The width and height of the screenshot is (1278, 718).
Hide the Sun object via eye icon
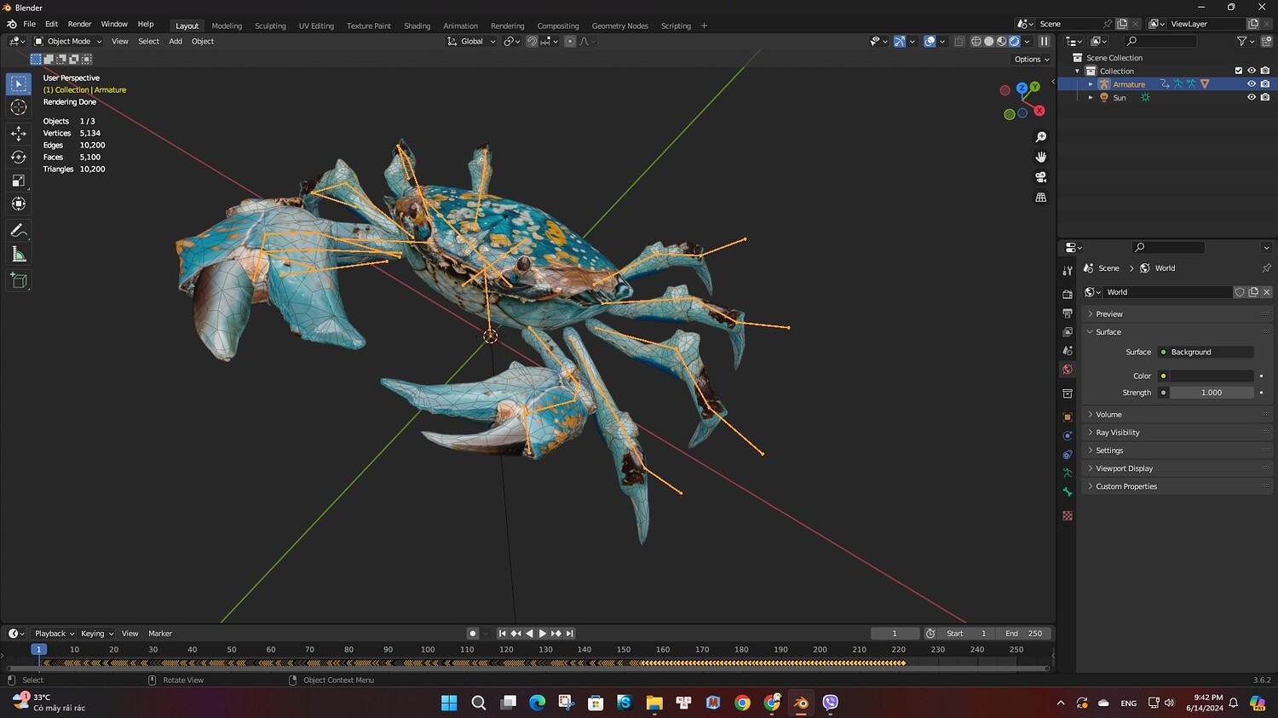pos(1251,98)
